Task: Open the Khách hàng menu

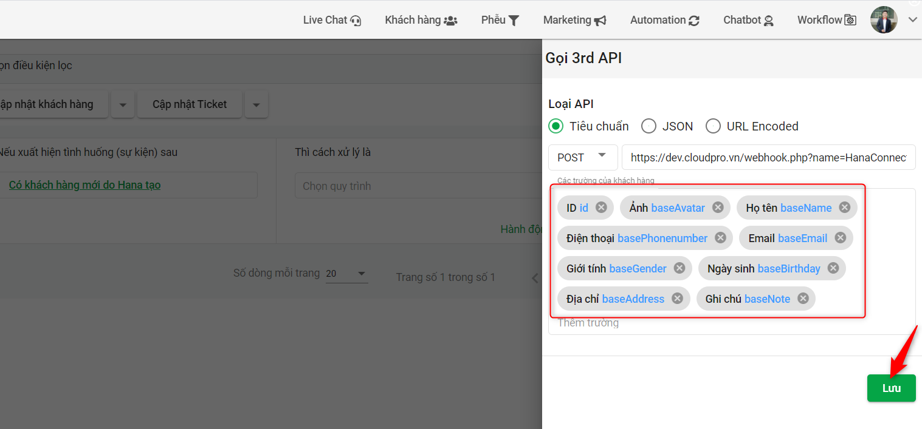Action: point(421,20)
